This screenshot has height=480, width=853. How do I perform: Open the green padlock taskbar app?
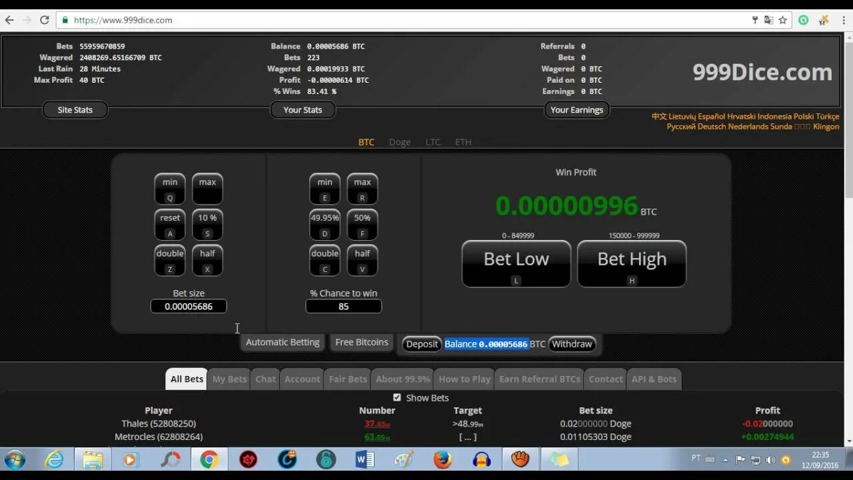(326, 459)
